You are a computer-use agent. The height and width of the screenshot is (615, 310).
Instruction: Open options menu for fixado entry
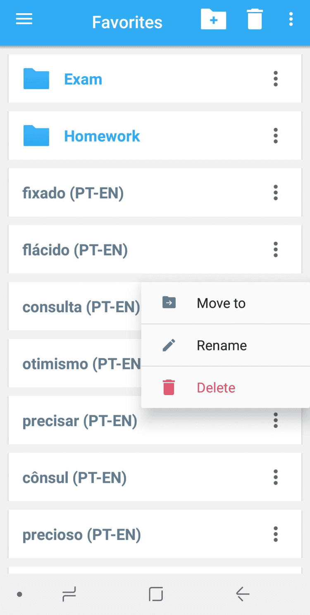(275, 193)
